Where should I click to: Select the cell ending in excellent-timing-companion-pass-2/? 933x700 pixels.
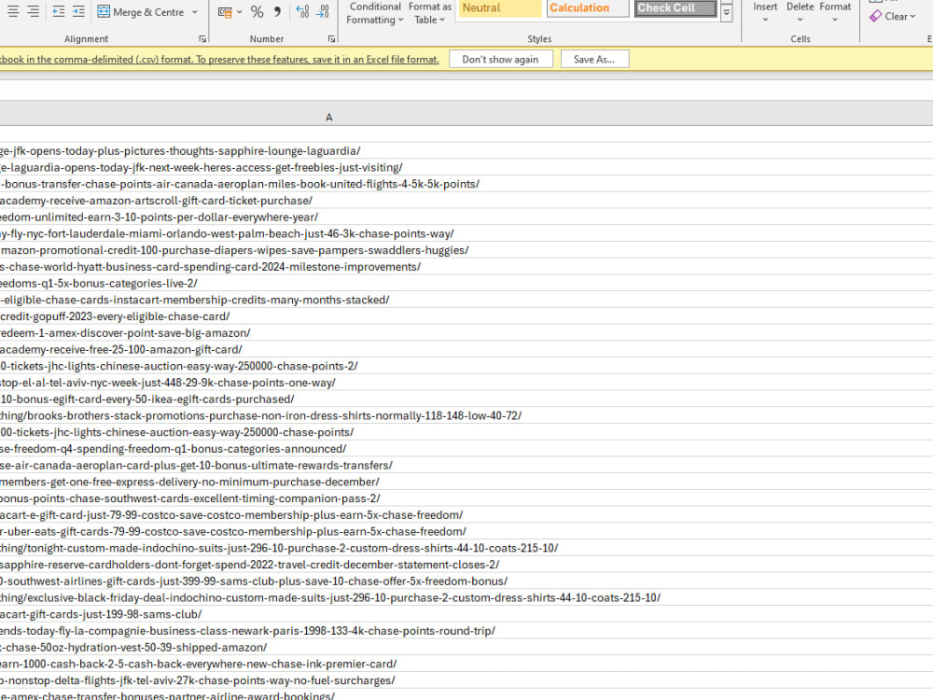coord(466,498)
